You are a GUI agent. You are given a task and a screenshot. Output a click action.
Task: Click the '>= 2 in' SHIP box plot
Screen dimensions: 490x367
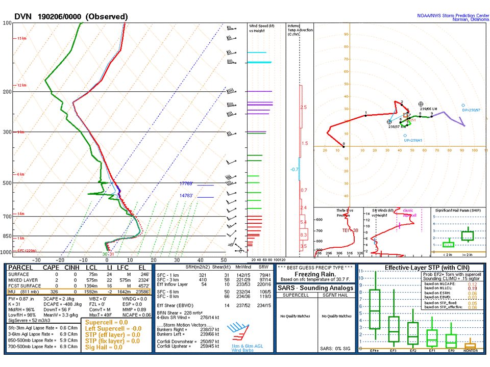[468, 235]
